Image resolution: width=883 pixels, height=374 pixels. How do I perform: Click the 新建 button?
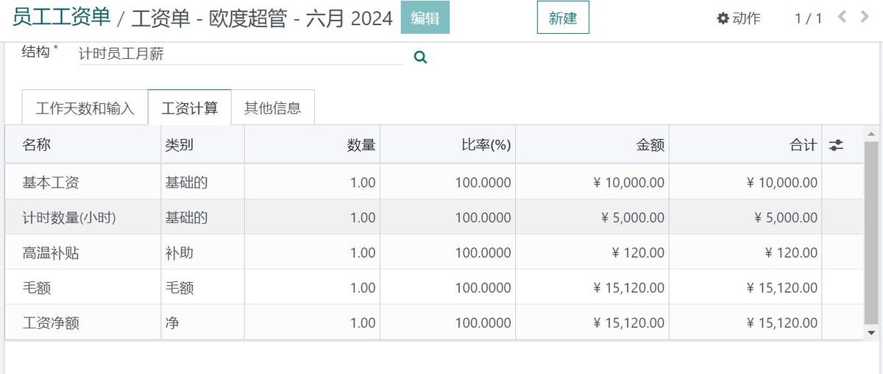(x=563, y=18)
